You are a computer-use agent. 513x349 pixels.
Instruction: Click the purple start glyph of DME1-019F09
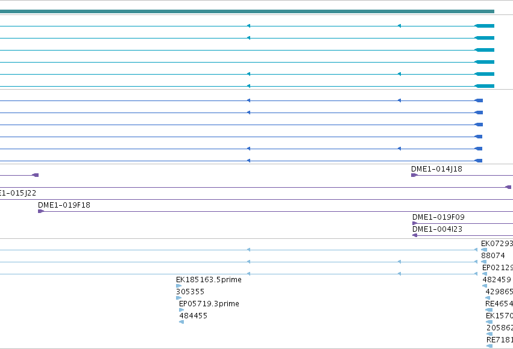[415, 223]
